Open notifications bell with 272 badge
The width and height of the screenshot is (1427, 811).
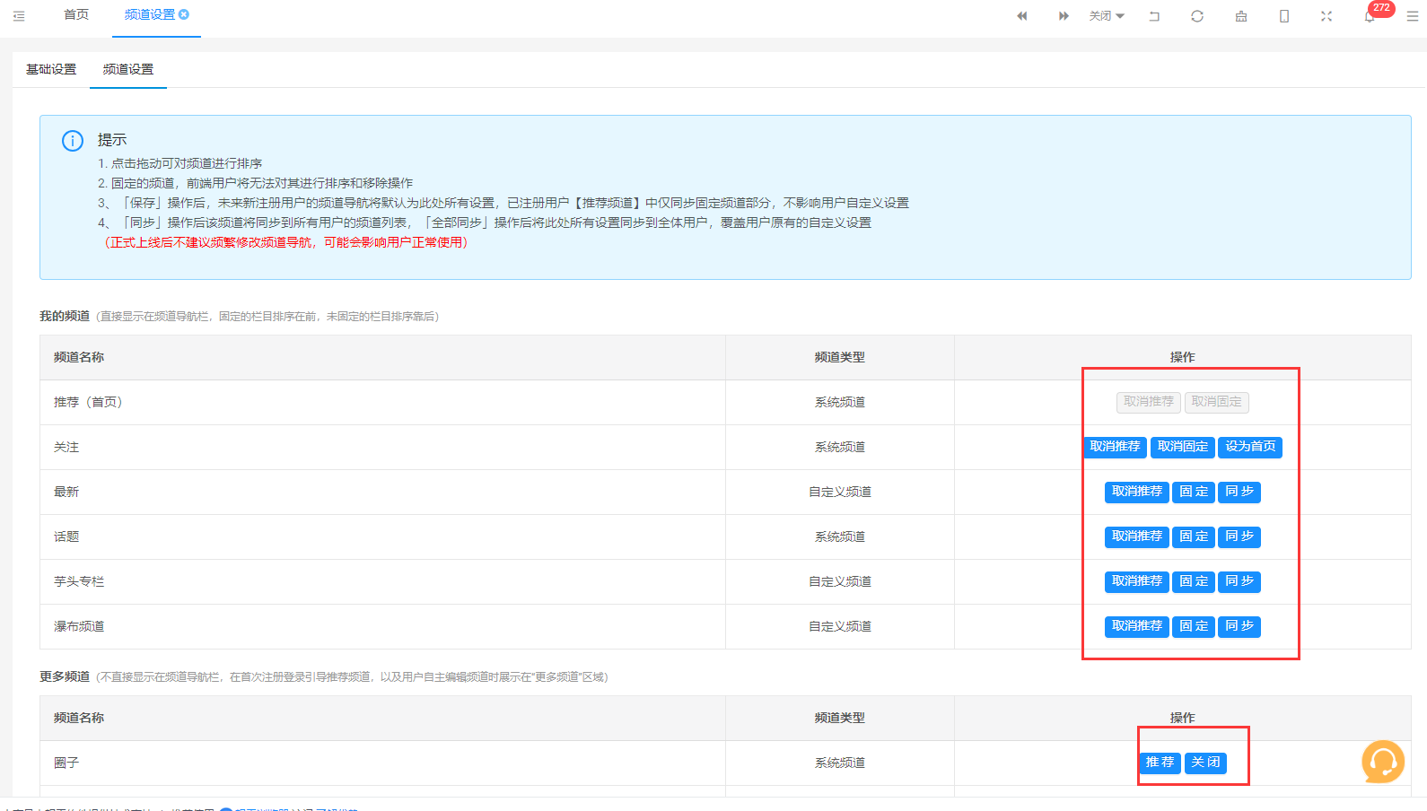1370,16
